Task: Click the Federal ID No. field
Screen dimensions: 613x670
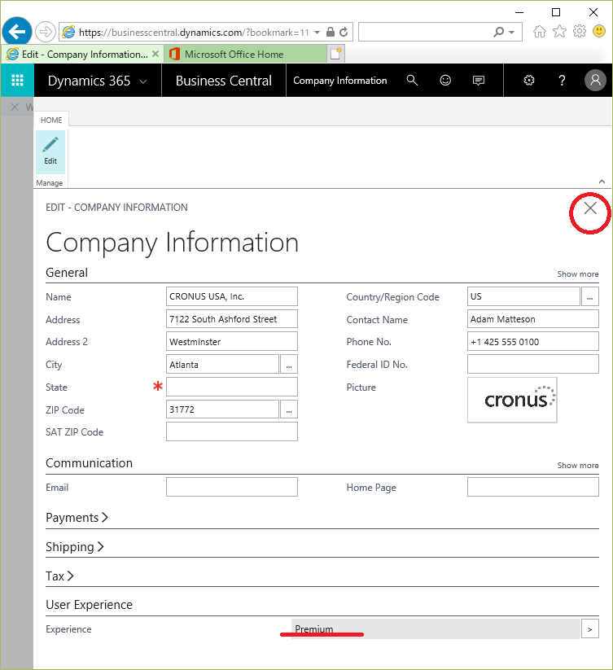Action: [532, 365]
